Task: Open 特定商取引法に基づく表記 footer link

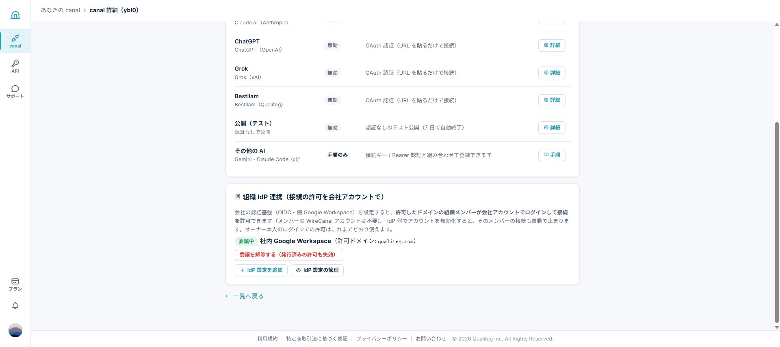Action: [x=317, y=338]
